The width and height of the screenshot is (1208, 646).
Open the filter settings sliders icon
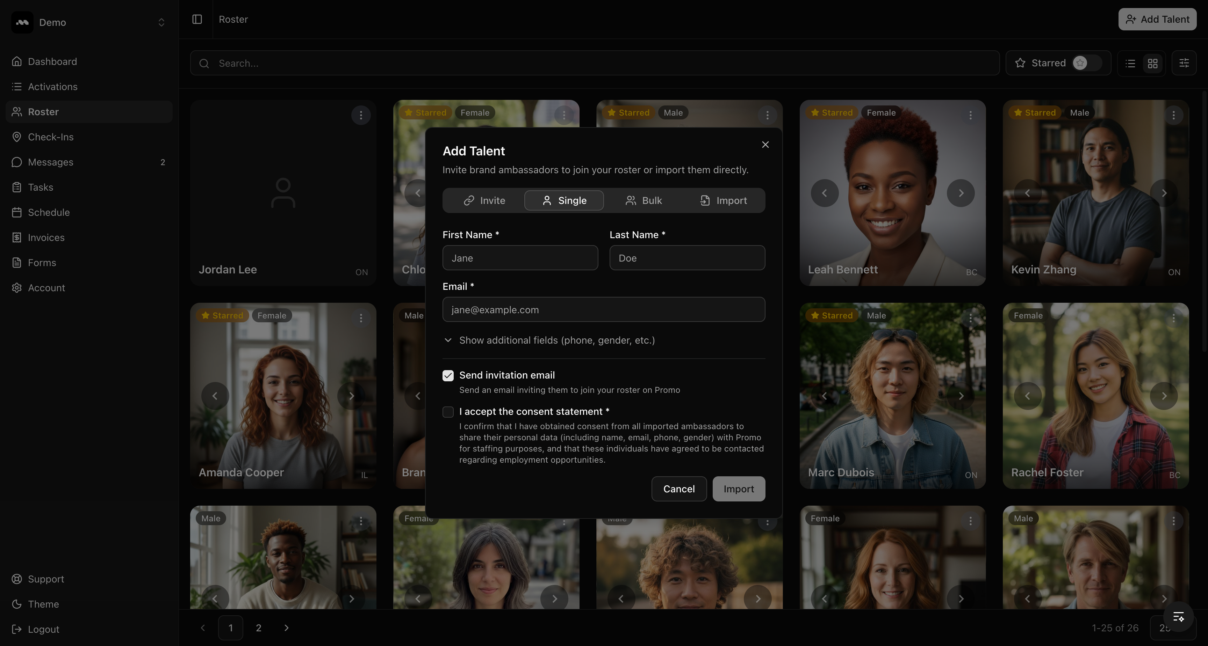point(1184,63)
